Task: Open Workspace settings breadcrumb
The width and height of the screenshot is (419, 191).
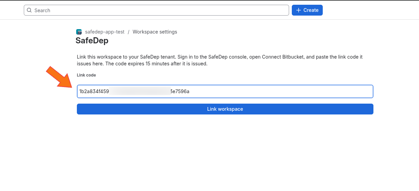Action: tap(155, 32)
